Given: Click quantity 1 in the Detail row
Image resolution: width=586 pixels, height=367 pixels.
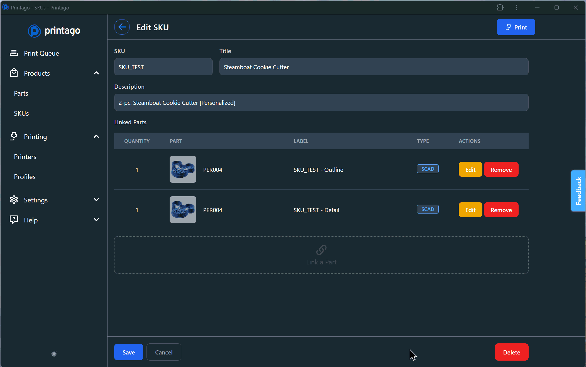Looking at the screenshot, I should [137, 210].
